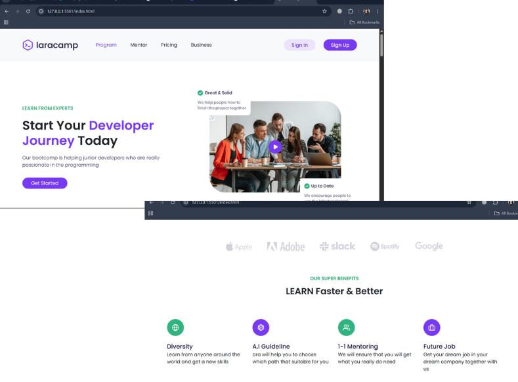
Task: Select the Business nav link
Action: [x=201, y=45]
